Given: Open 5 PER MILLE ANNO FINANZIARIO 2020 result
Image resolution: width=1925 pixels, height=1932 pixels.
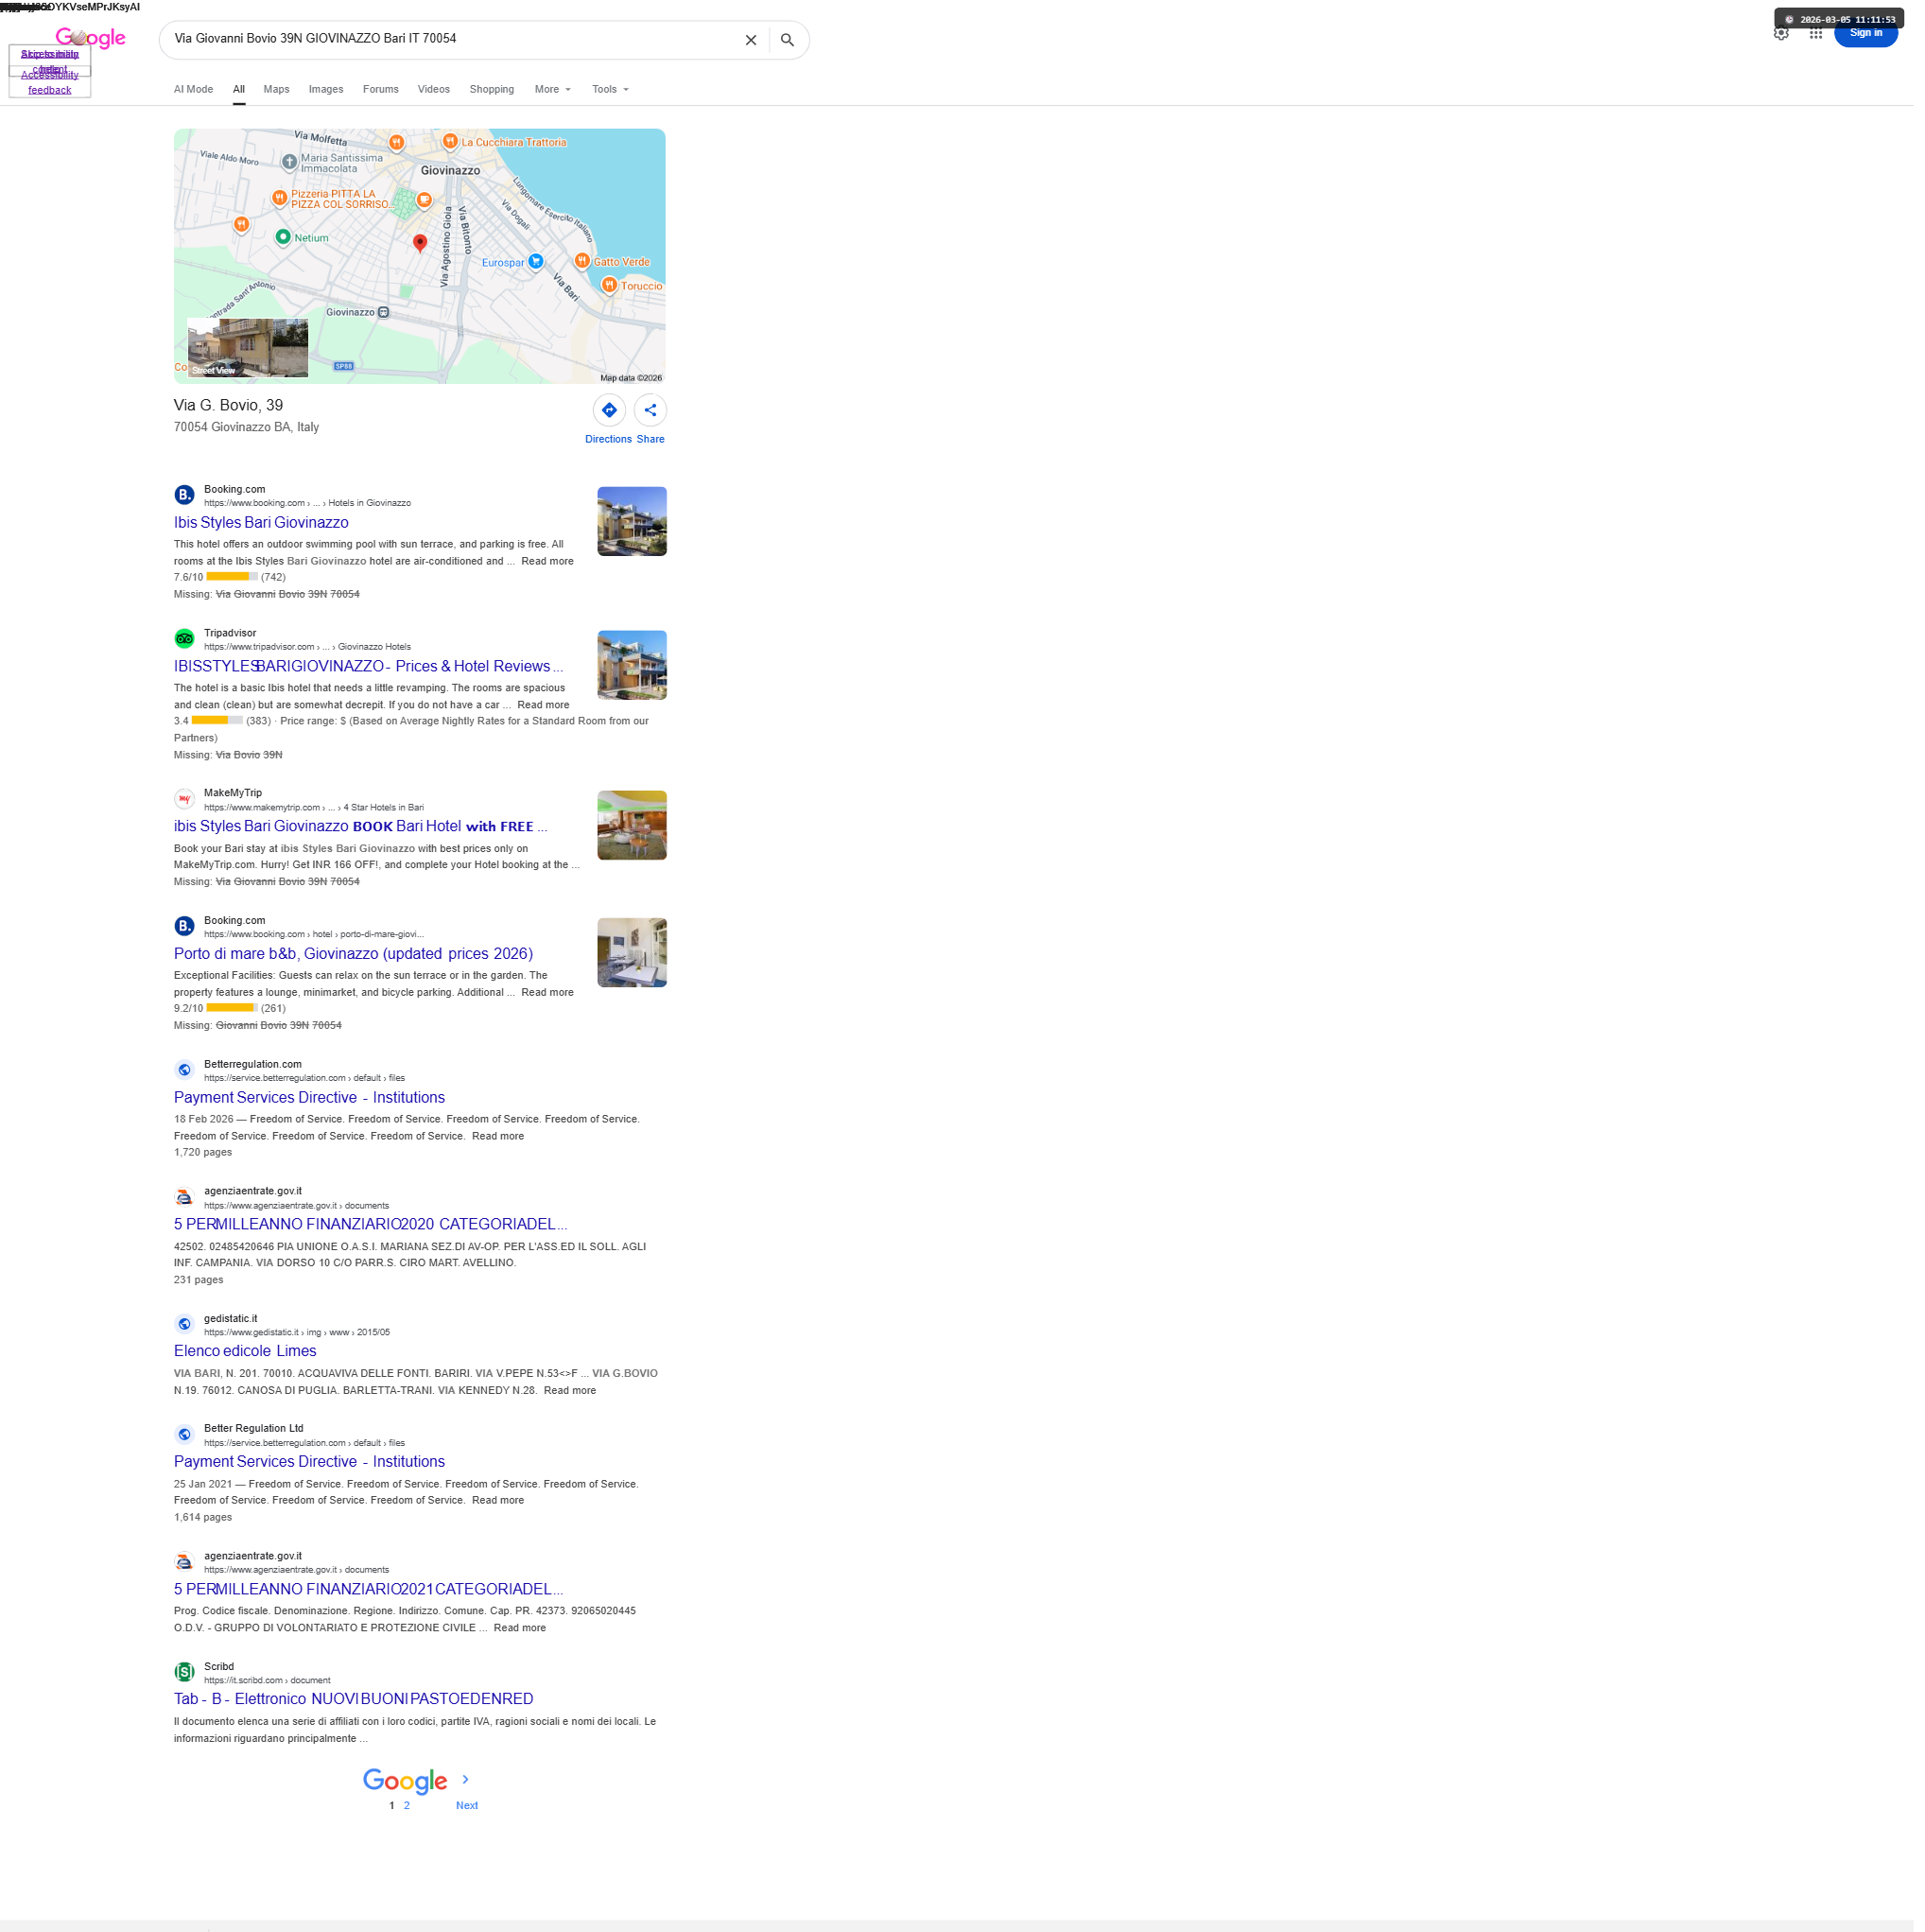Looking at the screenshot, I should pyautogui.click(x=373, y=1231).
